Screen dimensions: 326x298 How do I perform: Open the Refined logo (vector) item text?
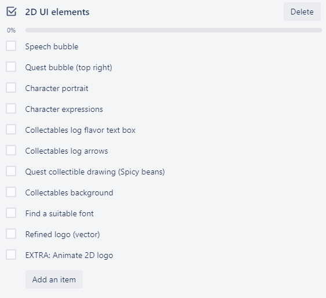pyautogui.click(x=63, y=235)
